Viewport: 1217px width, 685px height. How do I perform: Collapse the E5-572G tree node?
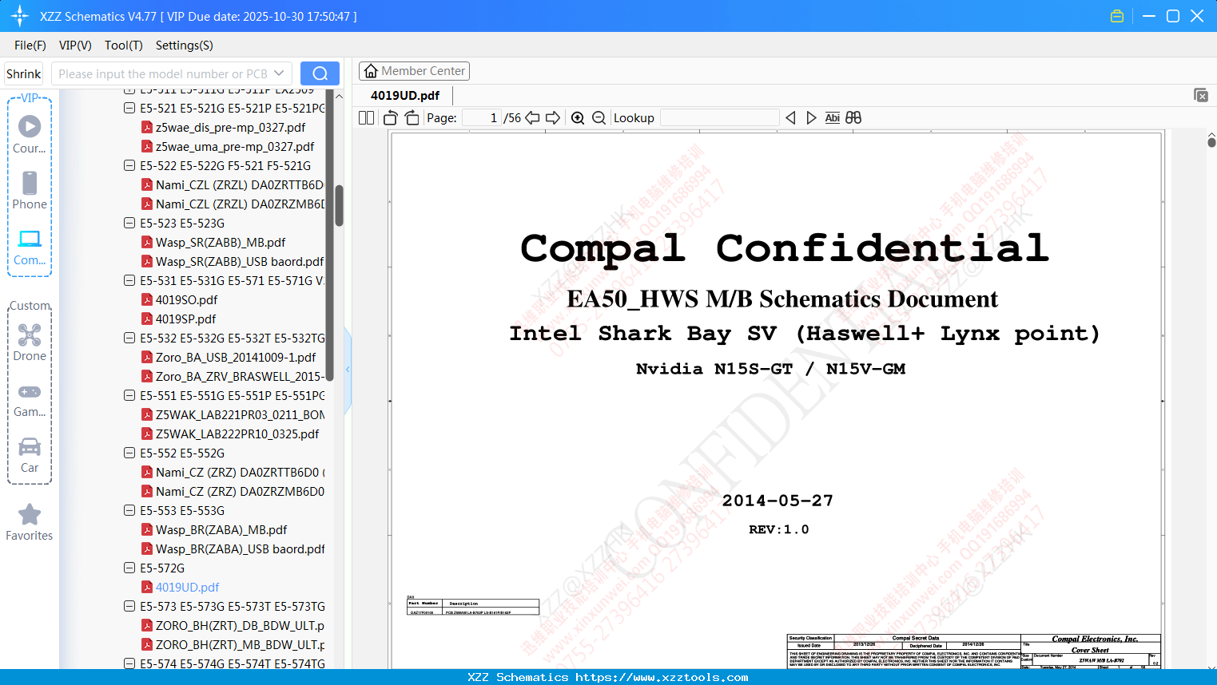point(129,568)
